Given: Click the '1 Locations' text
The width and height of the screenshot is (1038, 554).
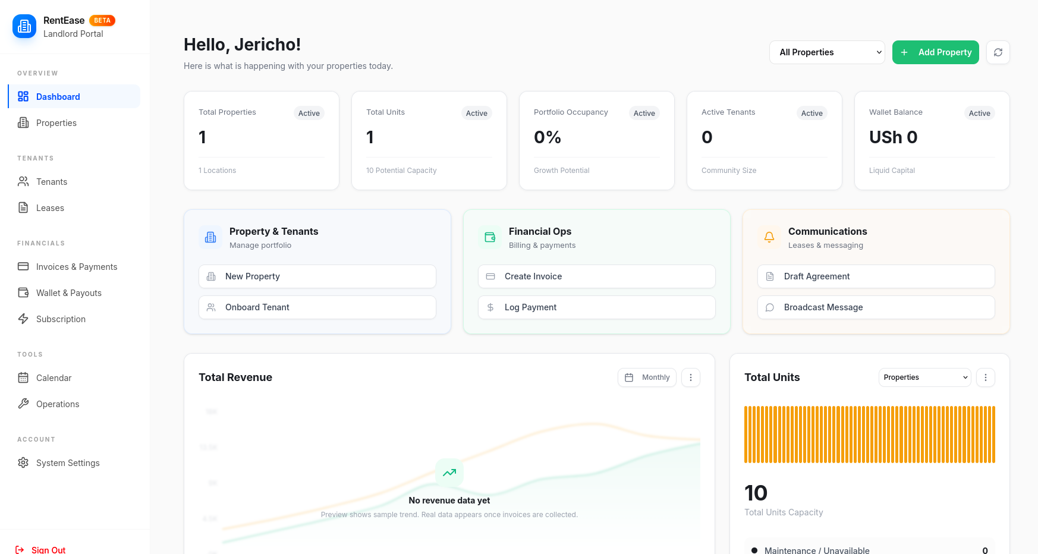Looking at the screenshot, I should tap(217, 171).
